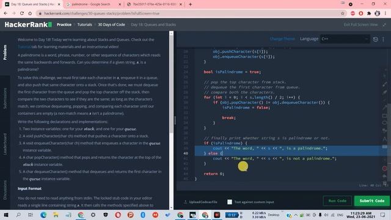Show hidden system tray icons chevron

point(296,215)
